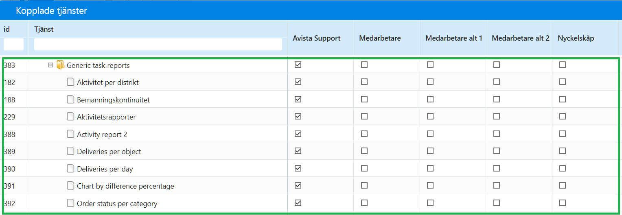Screen dimensions: 622x215
Task: Click the Tjänst filter input field
Action: [158, 44]
